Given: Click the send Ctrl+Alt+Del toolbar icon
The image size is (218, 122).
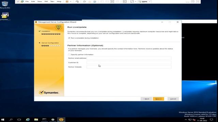Looking at the screenshot, I should (x=77, y=1).
